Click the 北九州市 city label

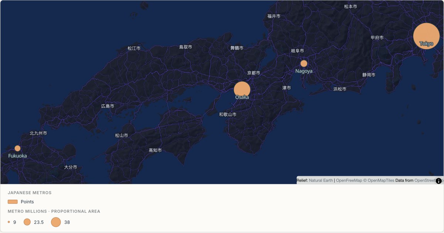click(38, 133)
